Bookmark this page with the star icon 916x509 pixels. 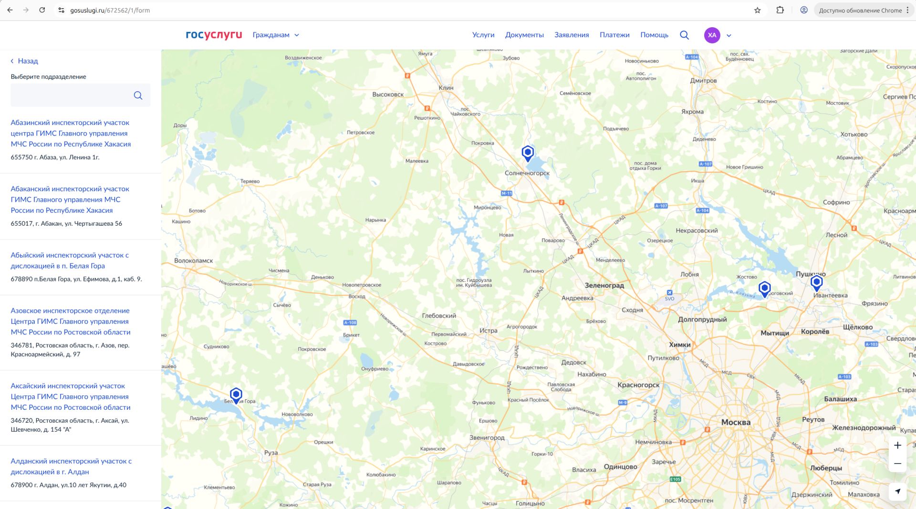[x=757, y=10]
